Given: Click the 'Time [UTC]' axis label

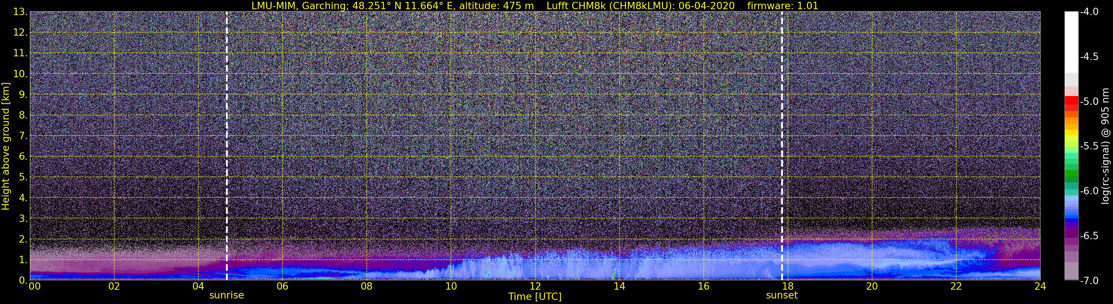Looking at the screenshot, I should pos(535,297).
